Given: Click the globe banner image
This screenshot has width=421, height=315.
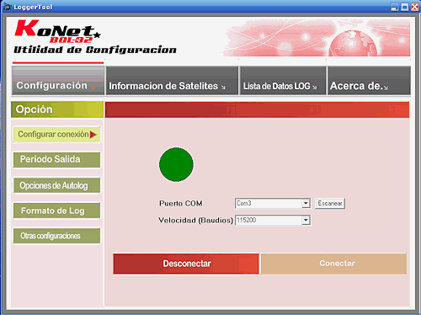Looking at the screenshot, I should point(317,38).
